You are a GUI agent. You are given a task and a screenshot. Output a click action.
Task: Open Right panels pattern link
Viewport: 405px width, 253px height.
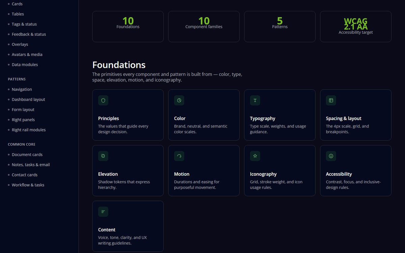point(23,120)
